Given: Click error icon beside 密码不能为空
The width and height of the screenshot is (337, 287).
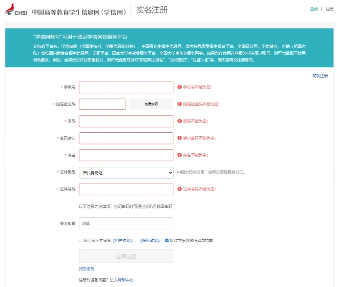Looking at the screenshot, I should coord(179,121).
